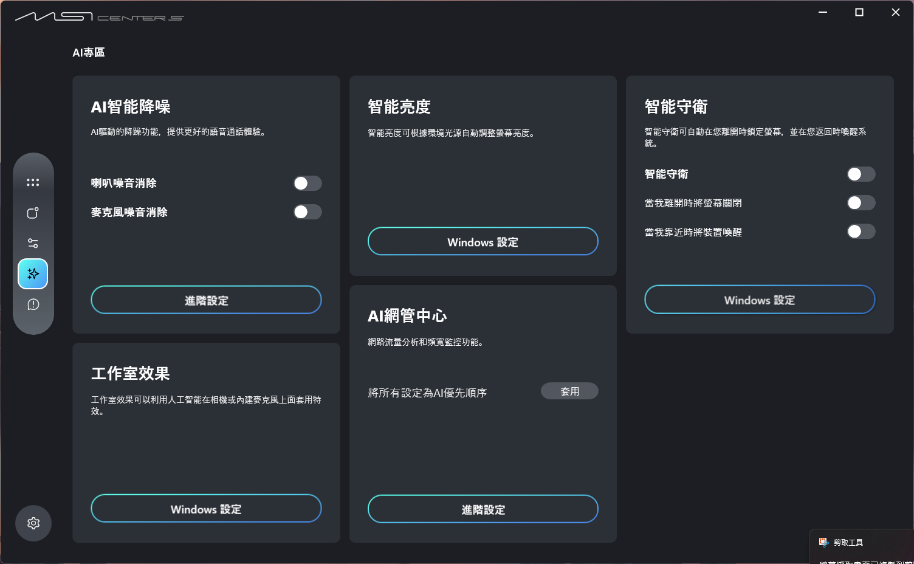Enable 喇叭噪音消除 toggle
The width and height of the screenshot is (914, 564).
point(307,183)
